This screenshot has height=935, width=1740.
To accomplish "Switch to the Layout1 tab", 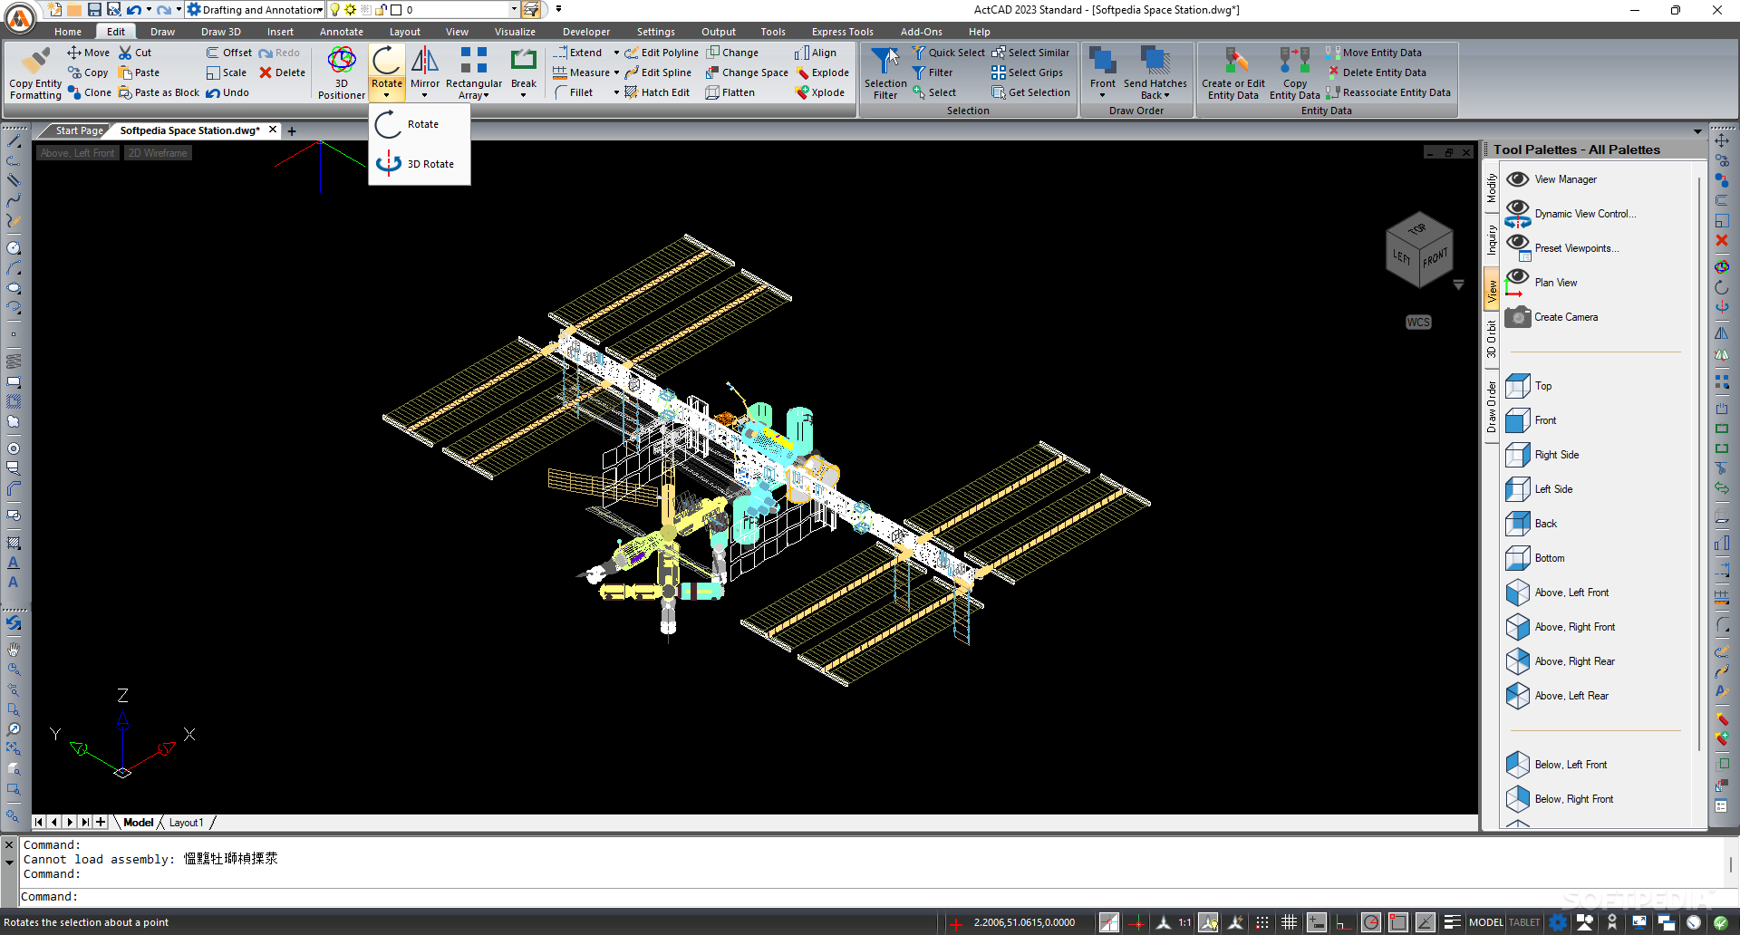I will (186, 823).
